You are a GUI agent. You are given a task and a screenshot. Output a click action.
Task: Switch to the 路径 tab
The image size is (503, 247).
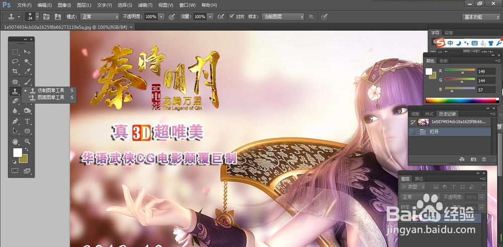point(418,179)
